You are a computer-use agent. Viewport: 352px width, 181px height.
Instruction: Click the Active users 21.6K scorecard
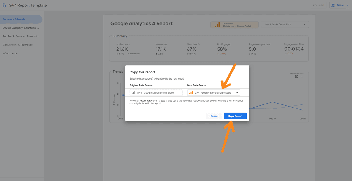(x=128, y=49)
